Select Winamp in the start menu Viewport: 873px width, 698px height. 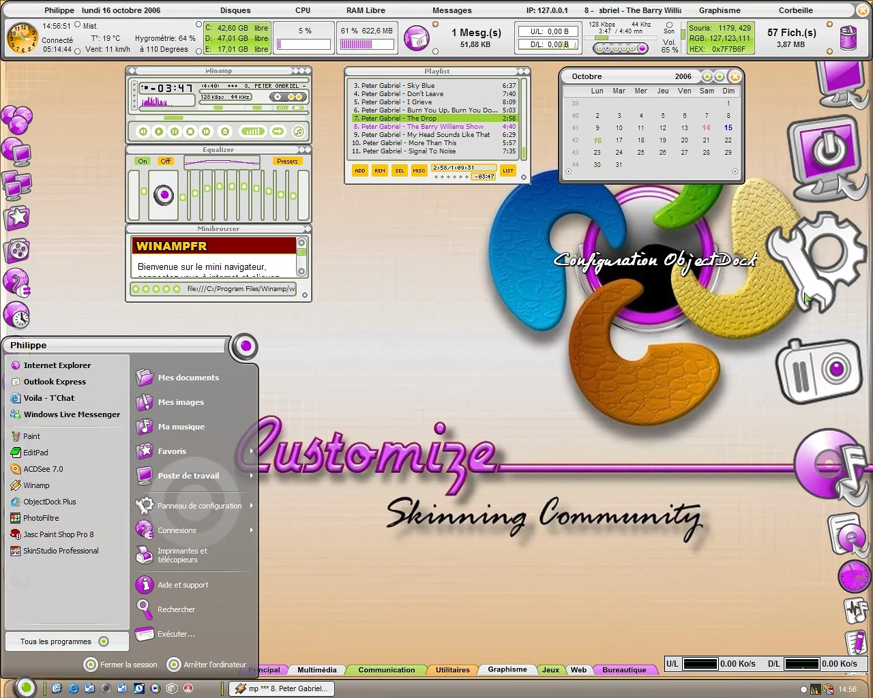pyautogui.click(x=36, y=485)
